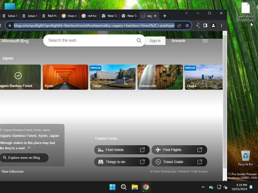Open the Bing hamburger menu
258x193 pixels.
[205, 41]
